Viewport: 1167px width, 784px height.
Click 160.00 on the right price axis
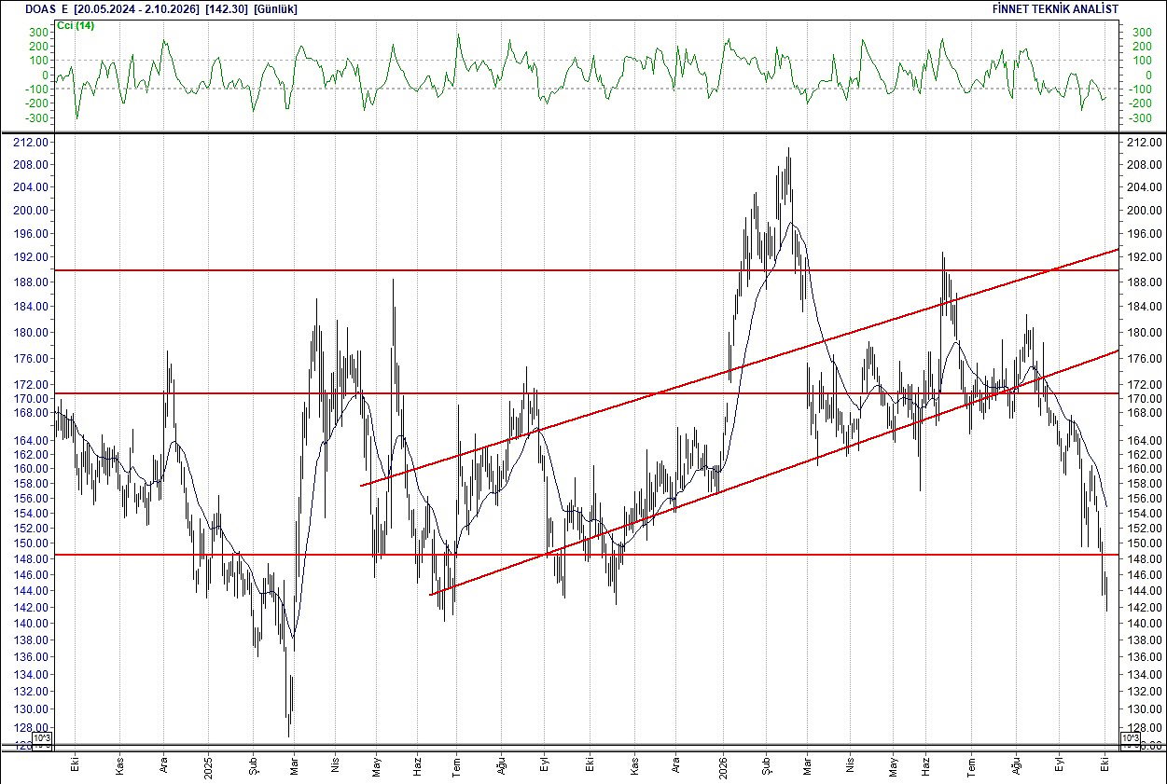(1143, 469)
